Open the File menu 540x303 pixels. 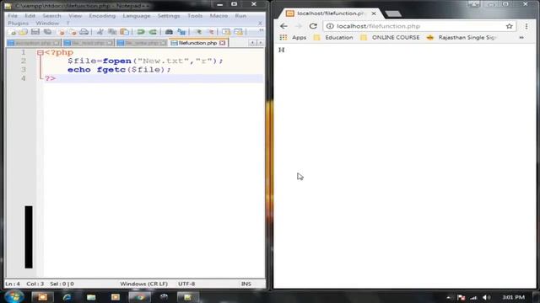tap(13, 16)
